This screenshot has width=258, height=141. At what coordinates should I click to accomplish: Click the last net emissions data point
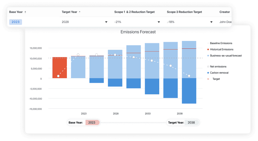pyautogui.click(x=189, y=76)
